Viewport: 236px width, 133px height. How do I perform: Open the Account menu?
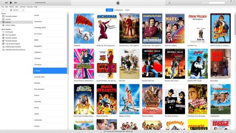tap(30, 7)
